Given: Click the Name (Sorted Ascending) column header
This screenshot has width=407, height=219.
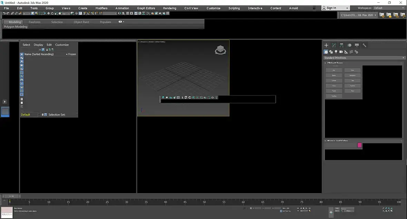Looking at the screenshot, I should click(x=39, y=54).
